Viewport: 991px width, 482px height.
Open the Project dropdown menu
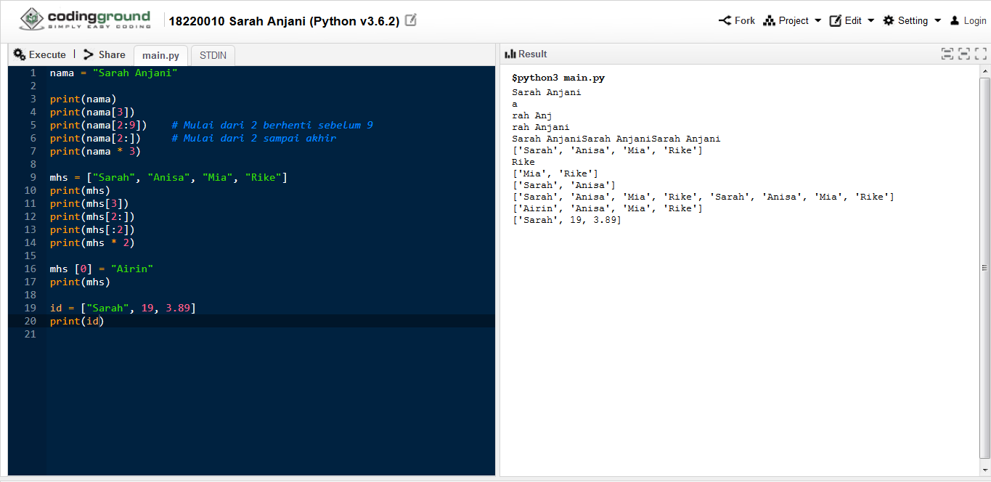click(x=793, y=20)
